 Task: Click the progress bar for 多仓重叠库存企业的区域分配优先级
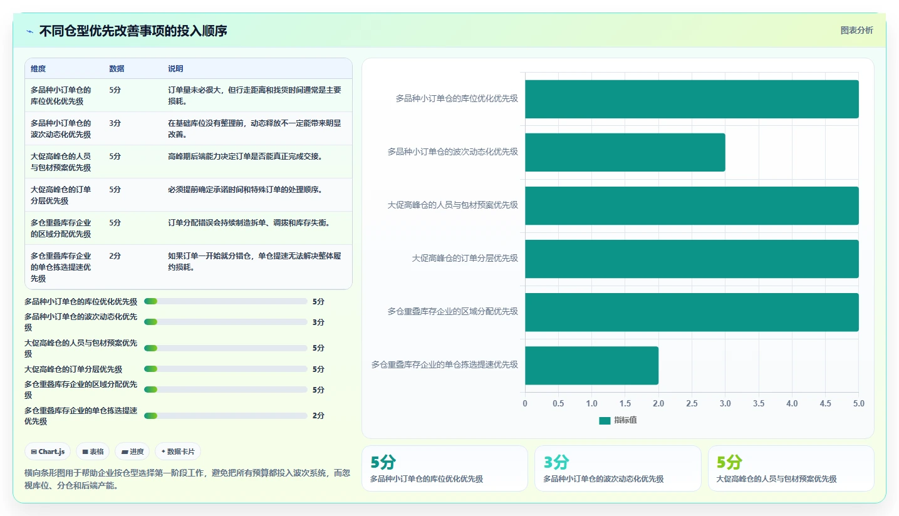(x=226, y=390)
